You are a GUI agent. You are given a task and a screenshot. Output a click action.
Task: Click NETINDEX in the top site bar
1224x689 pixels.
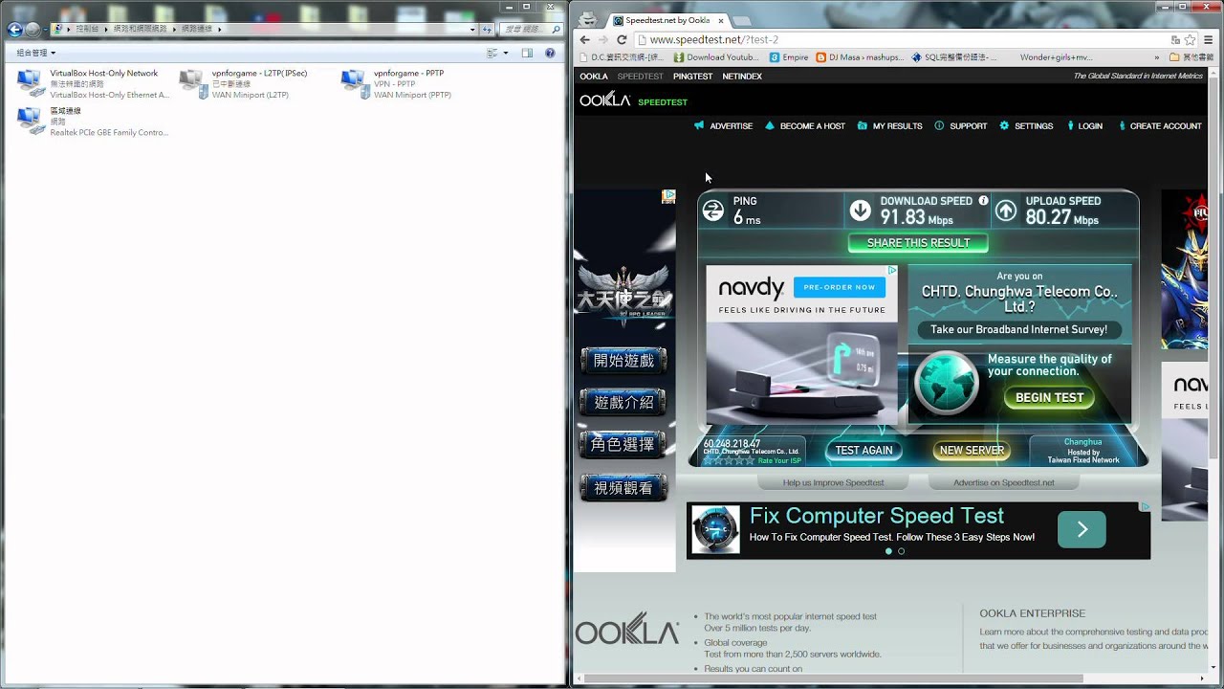pos(742,77)
